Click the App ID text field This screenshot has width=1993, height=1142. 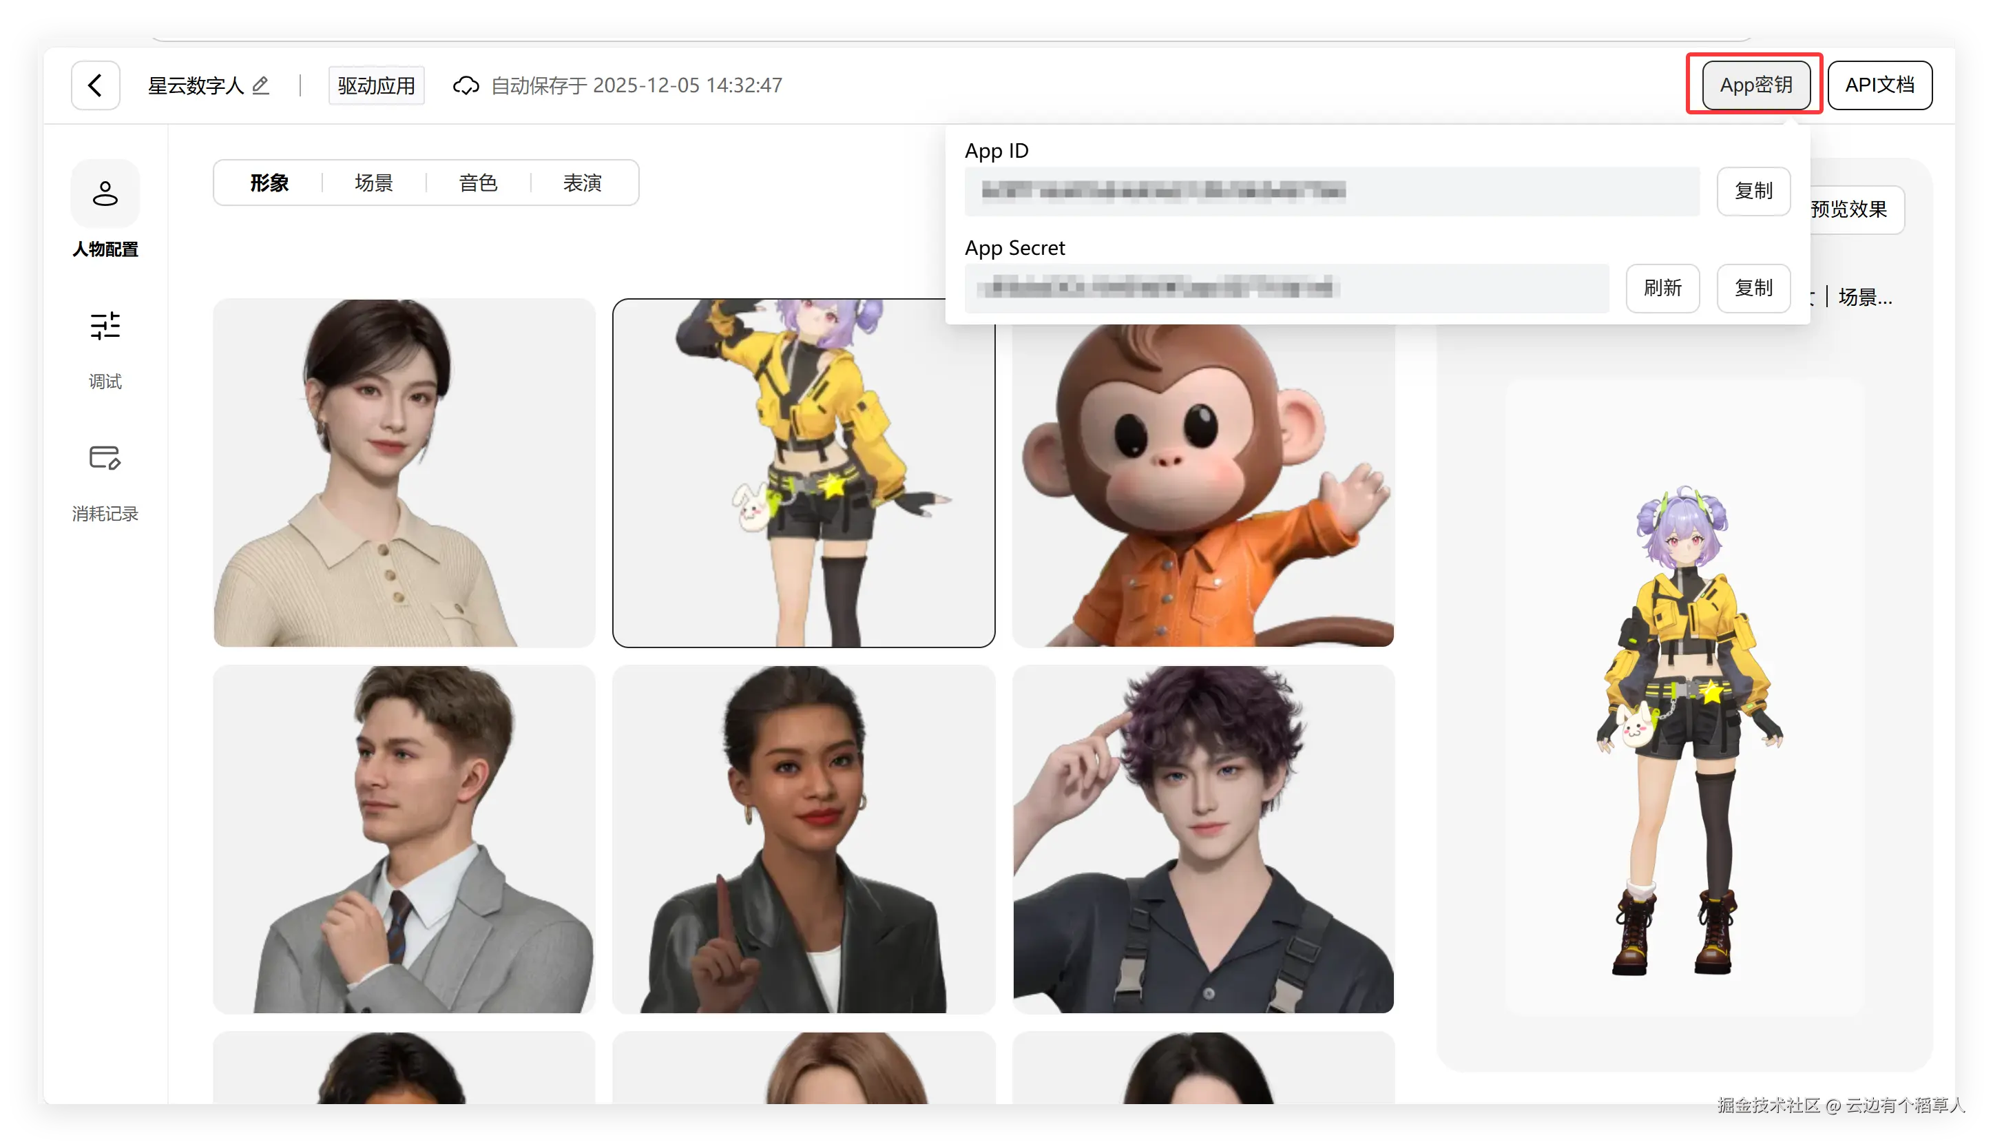click(1331, 191)
